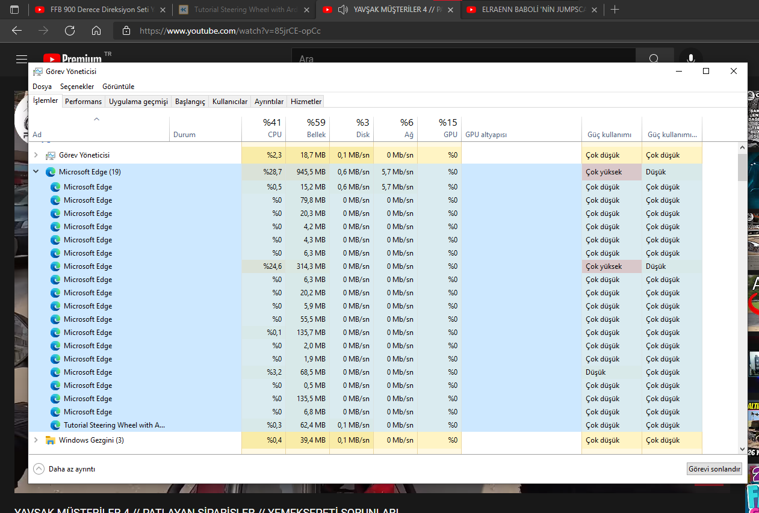This screenshot has width=759, height=513.
Task: Click scrollbar up arrow in process list
Action: click(x=742, y=147)
